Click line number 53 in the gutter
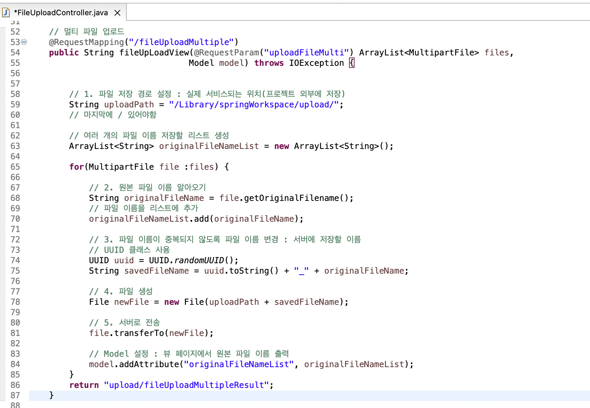590x408 pixels. click(x=15, y=42)
